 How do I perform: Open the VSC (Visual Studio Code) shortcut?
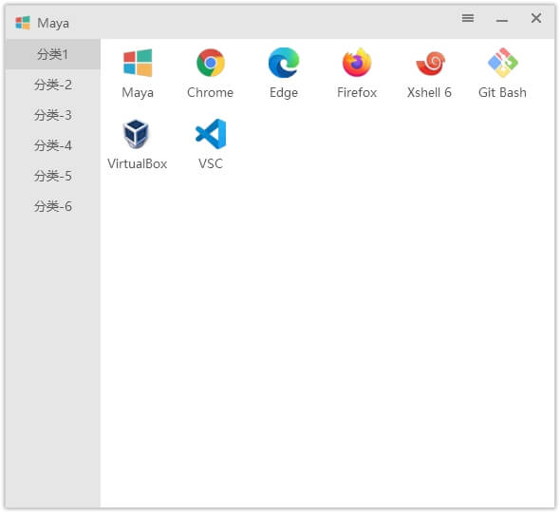[211, 144]
